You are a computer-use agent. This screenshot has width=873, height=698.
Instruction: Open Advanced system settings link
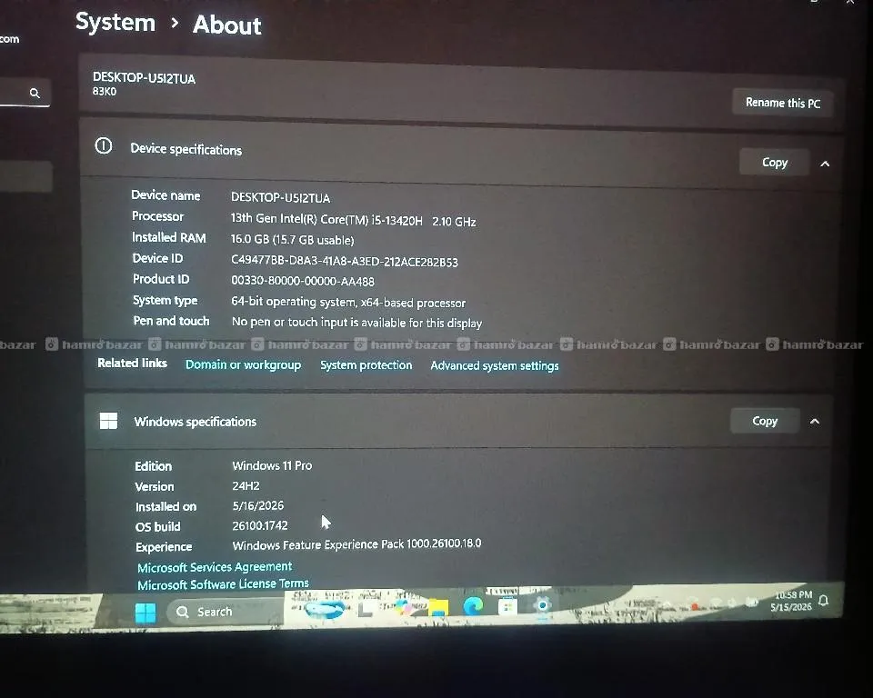point(495,365)
